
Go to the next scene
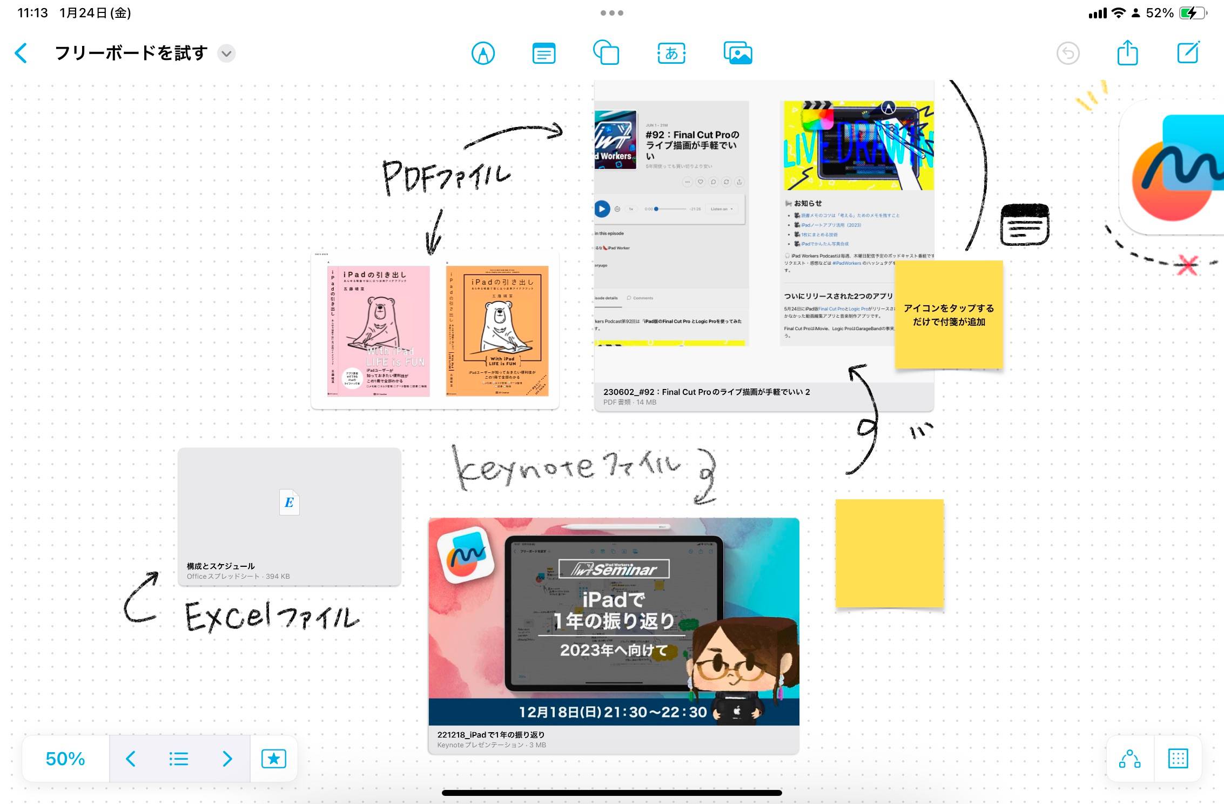[x=227, y=759]
